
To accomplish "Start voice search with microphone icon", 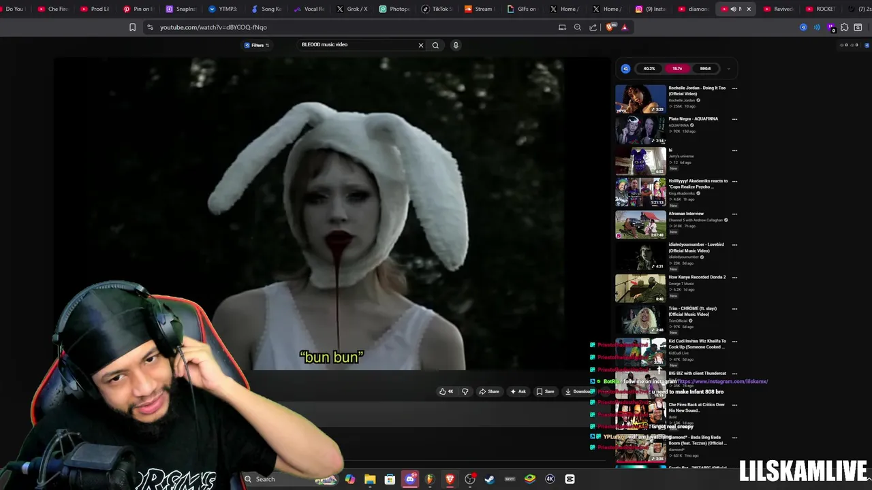I will [x=456, y=45].
